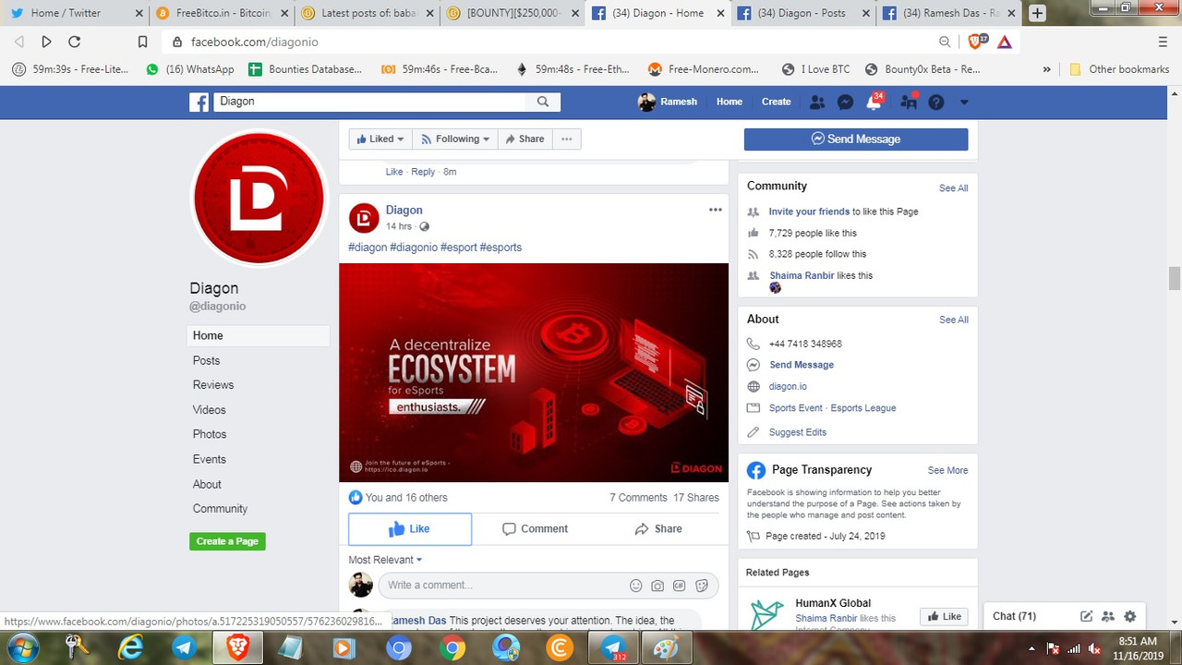Click the search magnifier button

[x=543, y=102]
